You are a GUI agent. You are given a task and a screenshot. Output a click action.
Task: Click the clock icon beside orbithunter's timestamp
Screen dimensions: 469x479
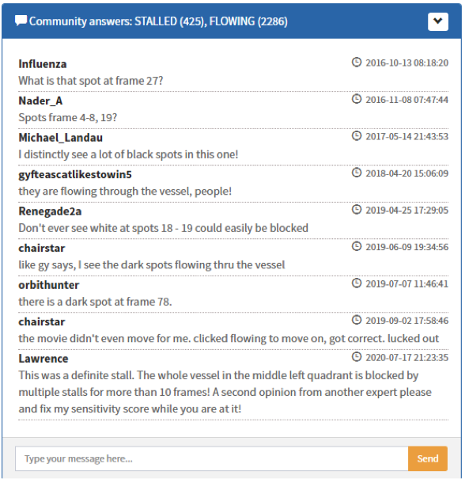point(356,283)
